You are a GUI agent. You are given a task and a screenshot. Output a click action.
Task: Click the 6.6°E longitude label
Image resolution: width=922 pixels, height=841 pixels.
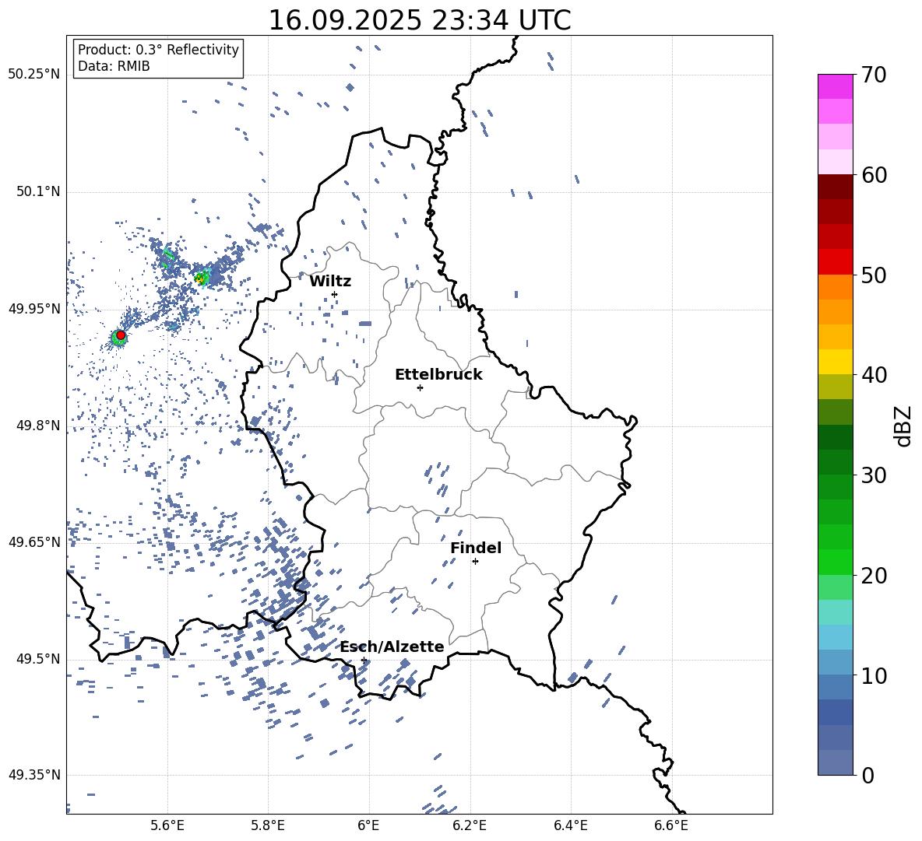[671, 825]
